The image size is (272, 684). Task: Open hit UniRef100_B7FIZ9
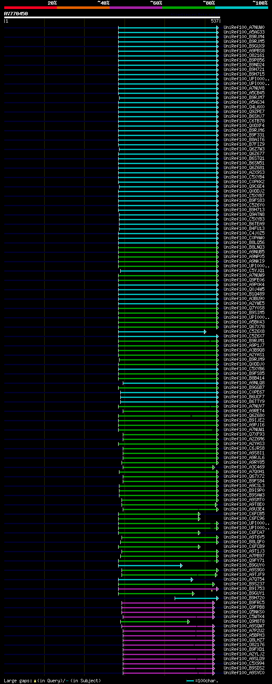click(x=244, y=145)
